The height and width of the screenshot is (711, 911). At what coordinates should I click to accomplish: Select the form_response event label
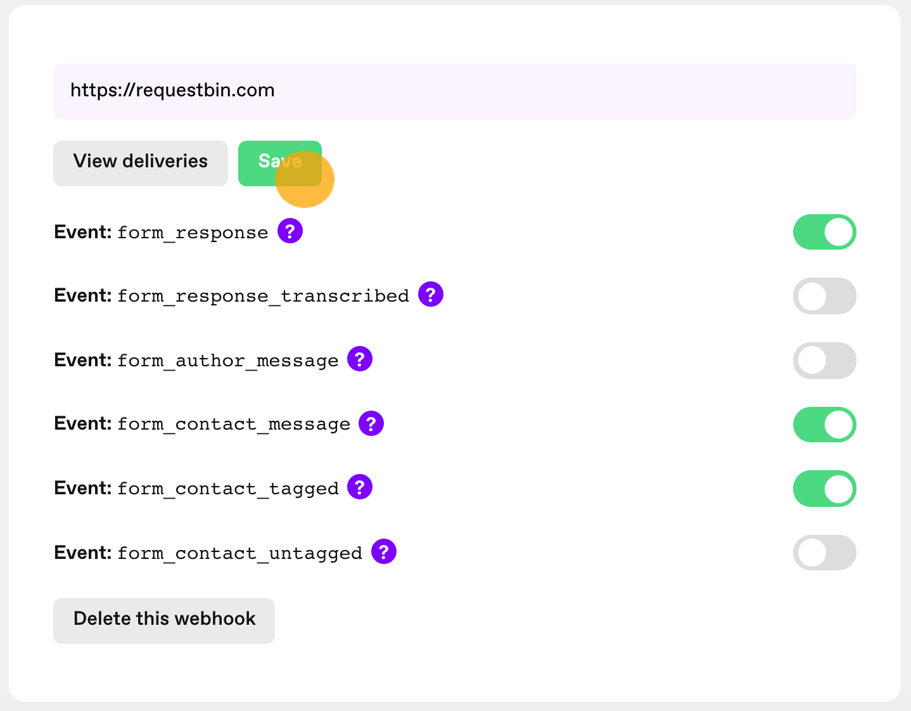pyautogui.click(x=162, y=233)
